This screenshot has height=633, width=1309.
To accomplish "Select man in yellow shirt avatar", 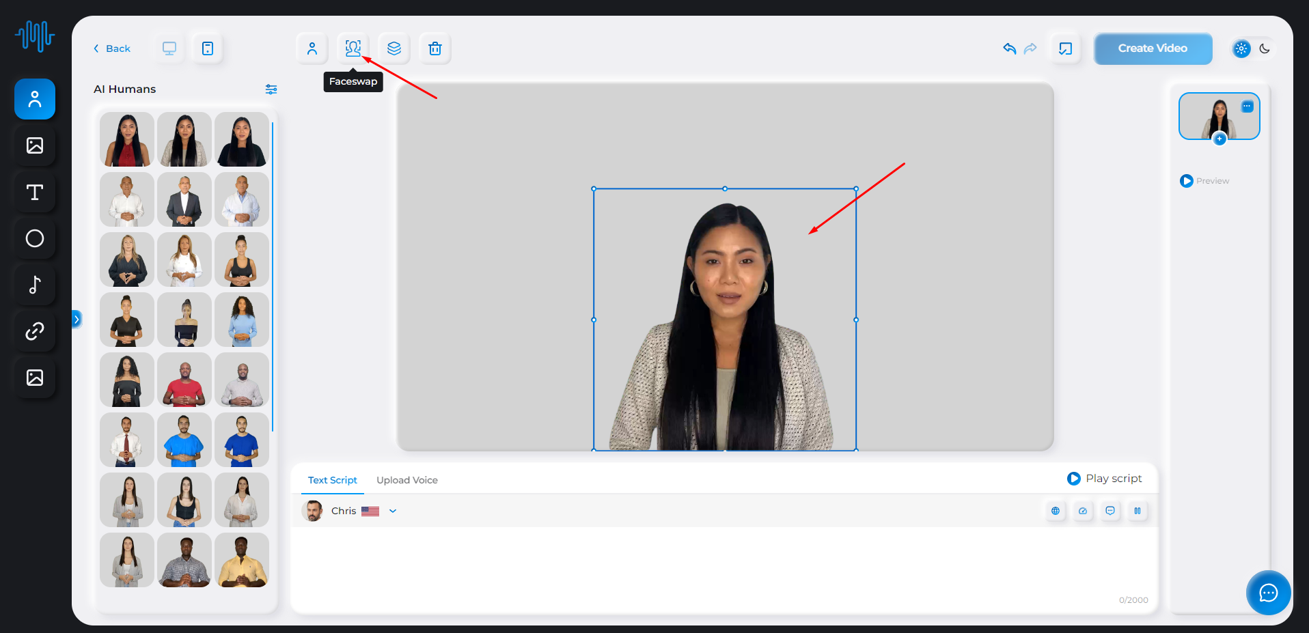I will [x=242, y=560].
